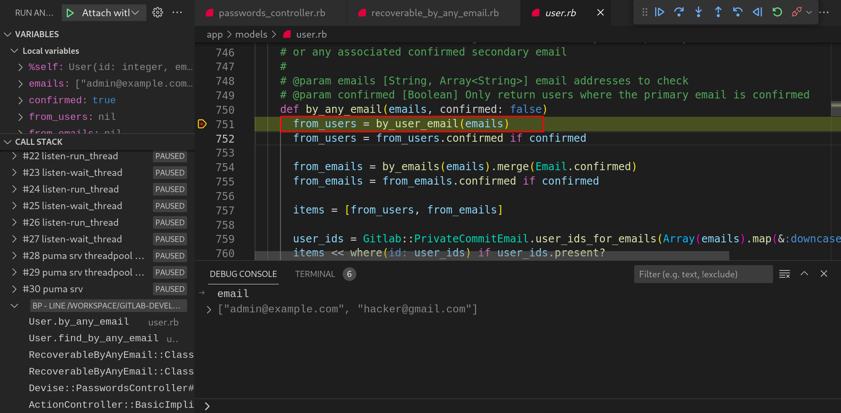Restart the debug session
Viewport: 841px width, 413px height.
[777, 12]
